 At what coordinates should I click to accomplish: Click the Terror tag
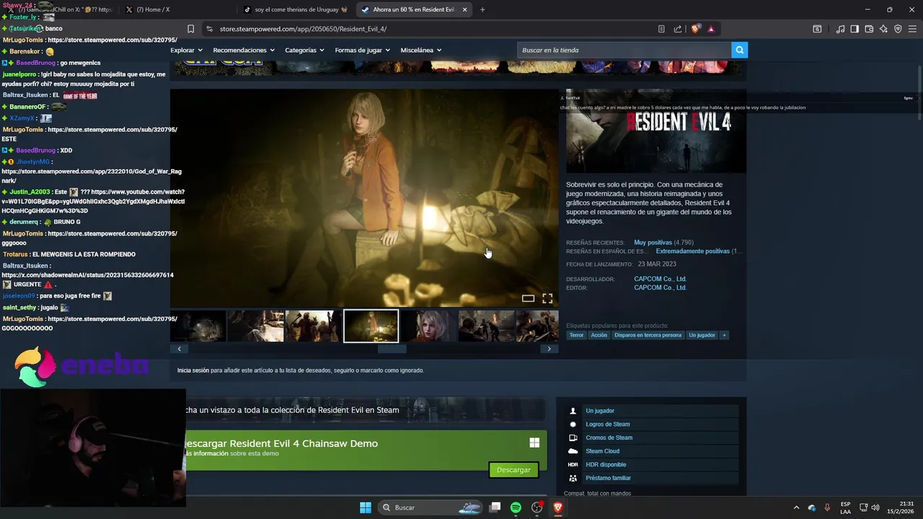click(x=576, y=335)
